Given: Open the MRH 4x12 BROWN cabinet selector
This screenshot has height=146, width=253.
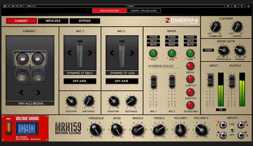Looking at the screenshot, I should click(30, 103).
